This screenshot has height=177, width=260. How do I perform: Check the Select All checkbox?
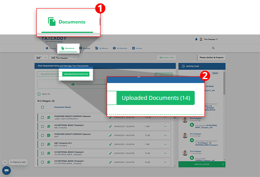39,94
